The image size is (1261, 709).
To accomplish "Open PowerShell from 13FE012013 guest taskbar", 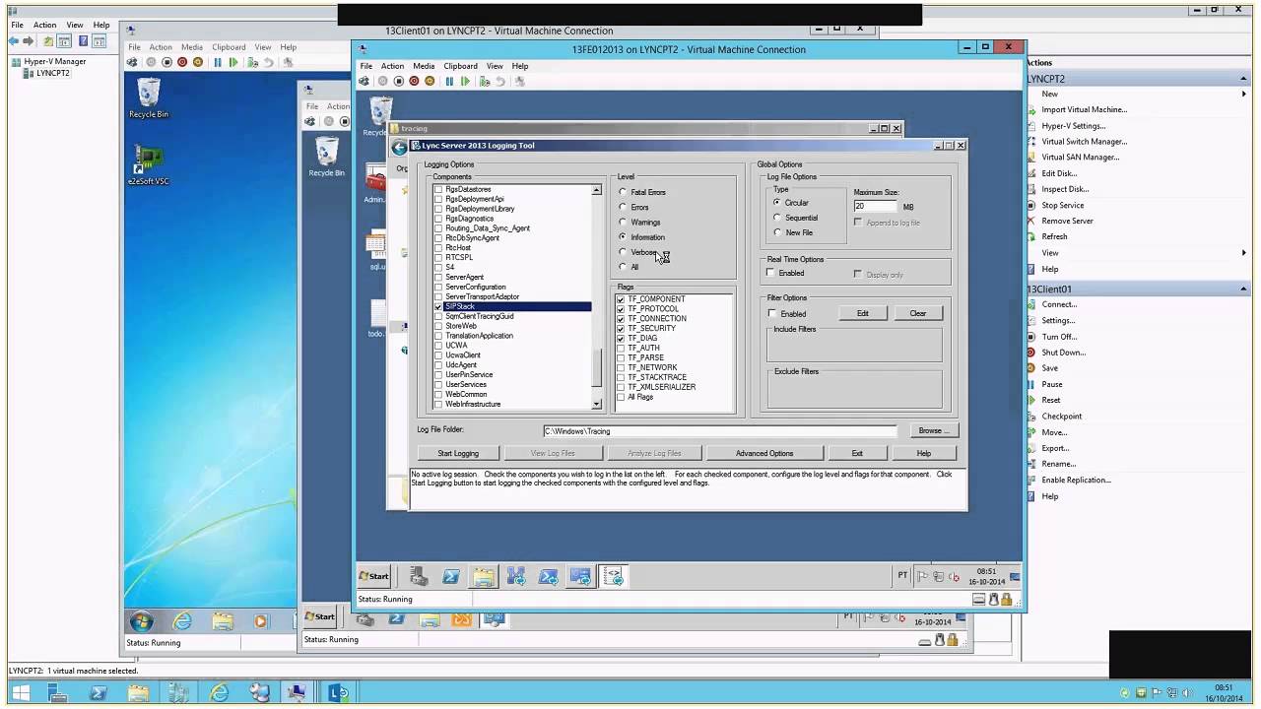I will tap(451, 577).
